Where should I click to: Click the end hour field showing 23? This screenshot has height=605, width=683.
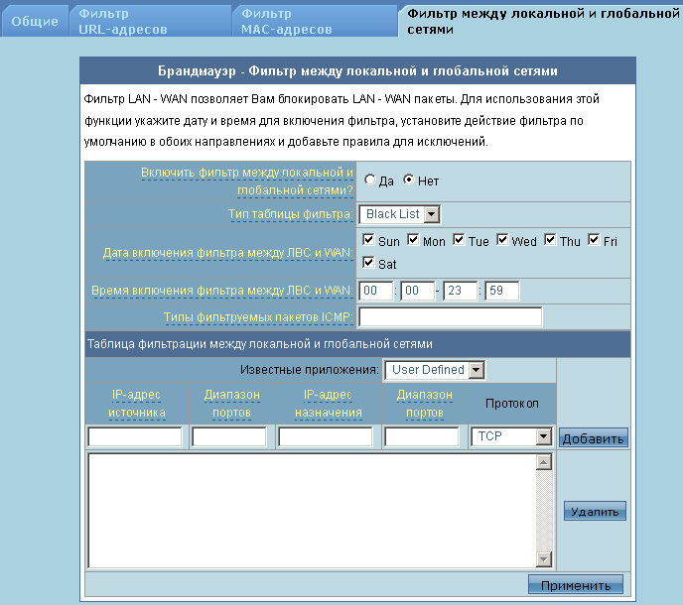[x=460, y=291]
